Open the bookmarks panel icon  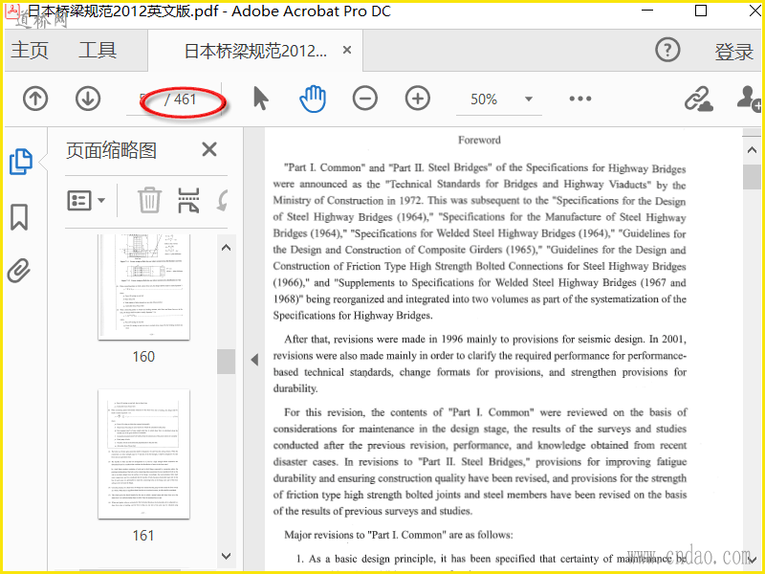[19, 217]
